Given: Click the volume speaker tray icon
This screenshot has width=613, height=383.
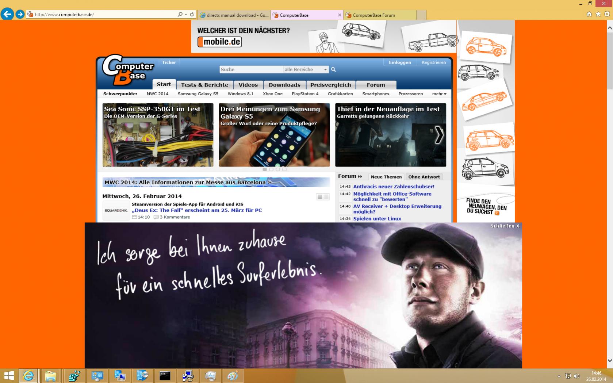Looking at the screenshot, I should (577, 376).
